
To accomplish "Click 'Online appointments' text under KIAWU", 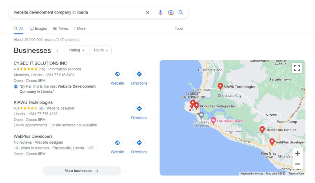I will tap(30, 125).
